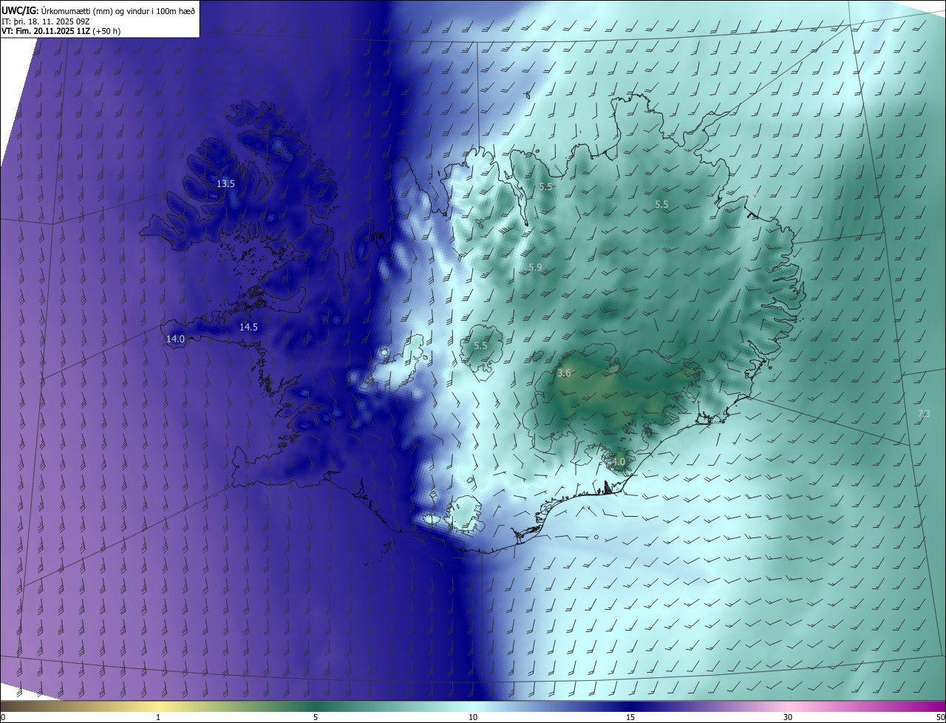Click the 13.5 value label on the Westfjords
The image size is (946, 723).
coord(225,183)
